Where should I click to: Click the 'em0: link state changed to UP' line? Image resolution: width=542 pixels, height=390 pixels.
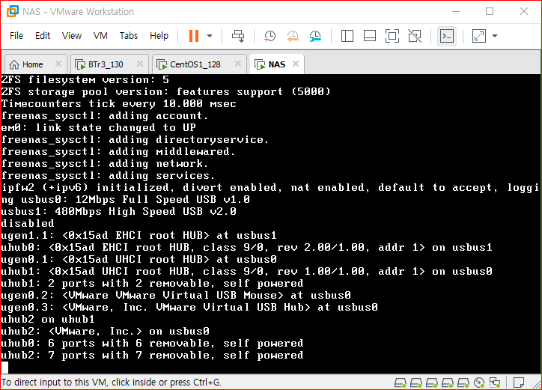click(x=99, y=127)
